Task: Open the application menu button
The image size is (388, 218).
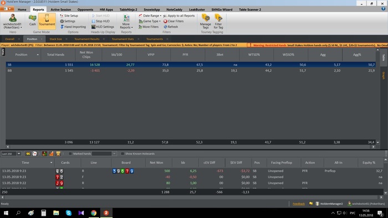Action: coord(7,9)
